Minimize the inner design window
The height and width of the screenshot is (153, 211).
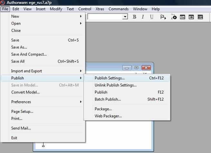(127, 68)
